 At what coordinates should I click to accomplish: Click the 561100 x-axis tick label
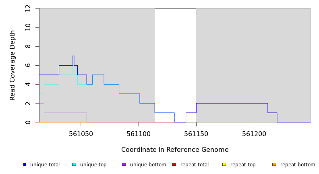pos(139,134)
